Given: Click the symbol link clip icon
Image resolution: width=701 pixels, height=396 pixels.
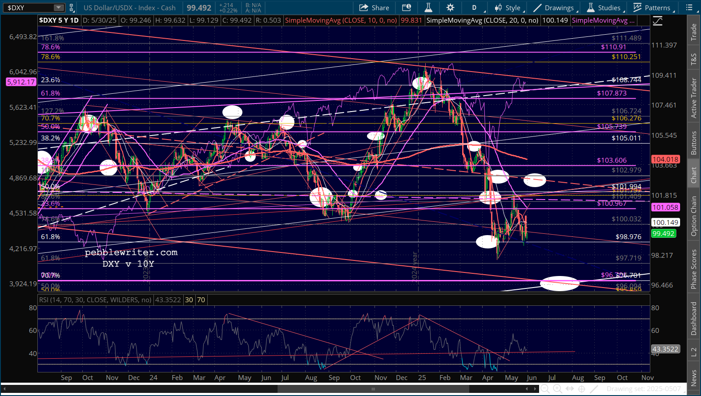Looking at the screenshot, I should tap(72, 8).
